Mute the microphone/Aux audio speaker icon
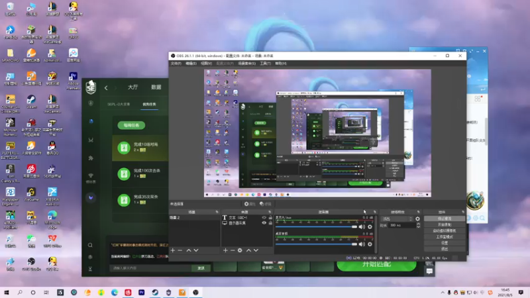The image size is (530, 298). click(x=362, y=226)
